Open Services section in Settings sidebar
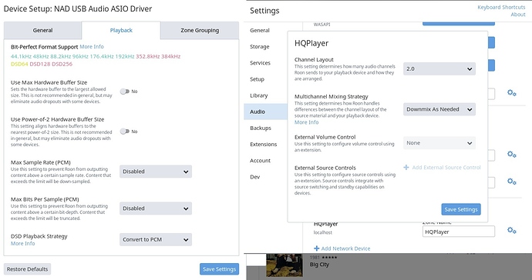Image resolution: width=532 pixels, height=280 pixels. coord(261,62)
